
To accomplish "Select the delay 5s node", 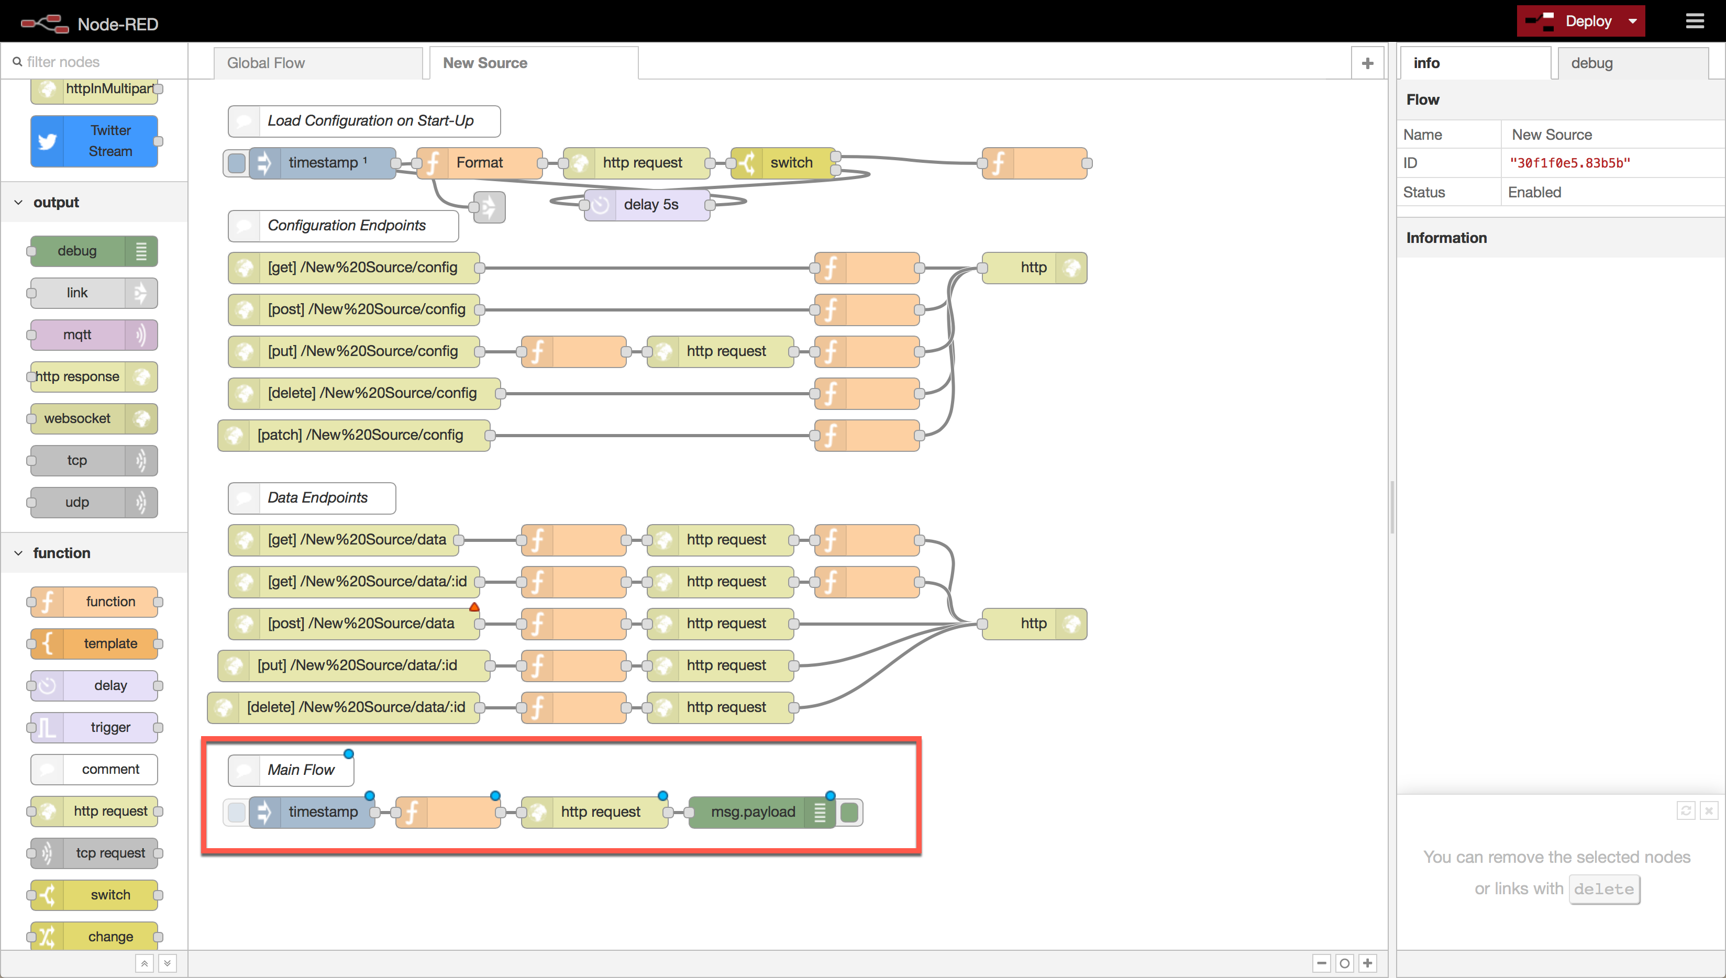I will (647, 205).
